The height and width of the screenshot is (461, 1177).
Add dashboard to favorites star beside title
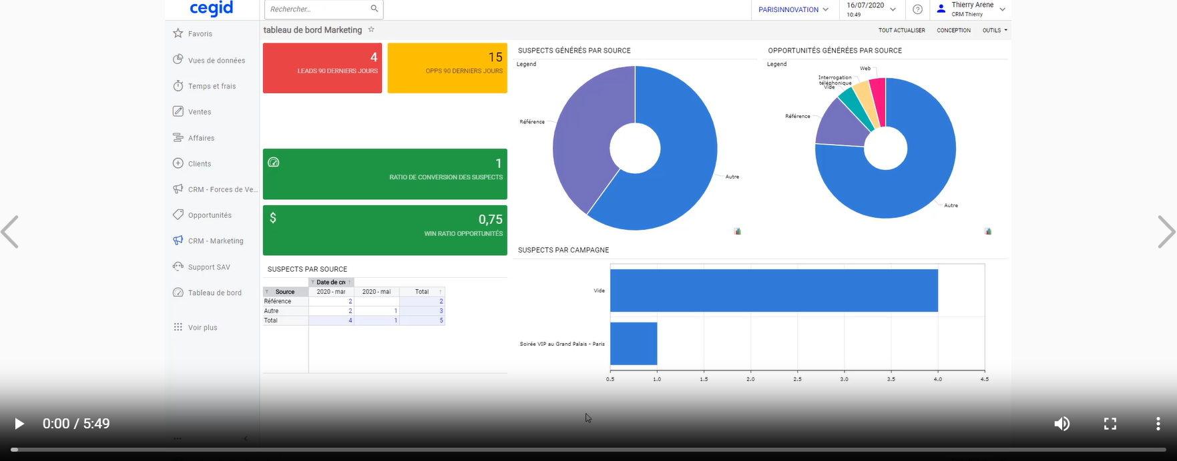pos(371,29)
